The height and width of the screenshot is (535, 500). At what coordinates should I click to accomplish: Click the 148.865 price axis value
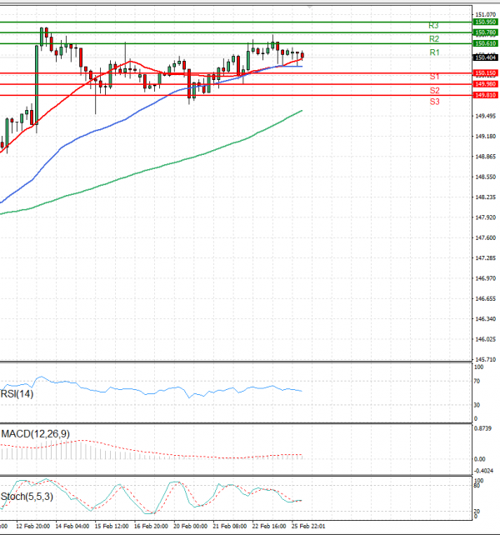click(485, 157)
